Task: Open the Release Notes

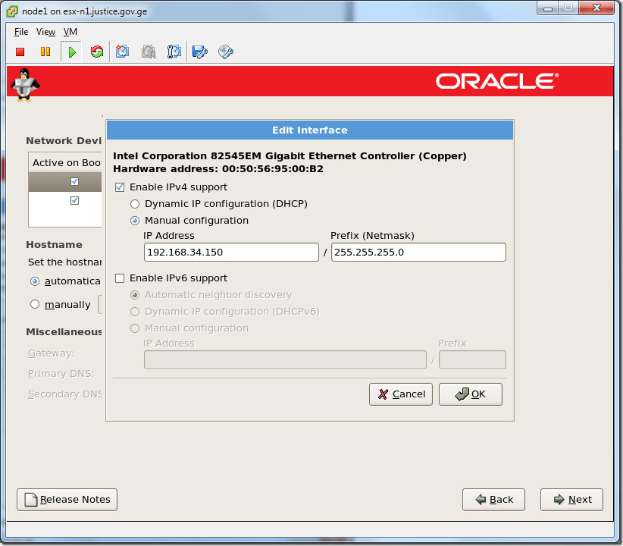Action: (67, 499)
